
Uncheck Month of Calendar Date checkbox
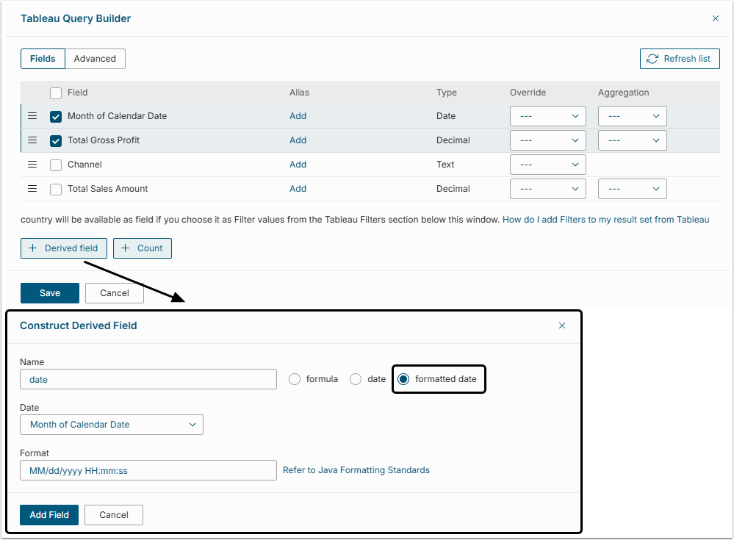tap(56, 117)
